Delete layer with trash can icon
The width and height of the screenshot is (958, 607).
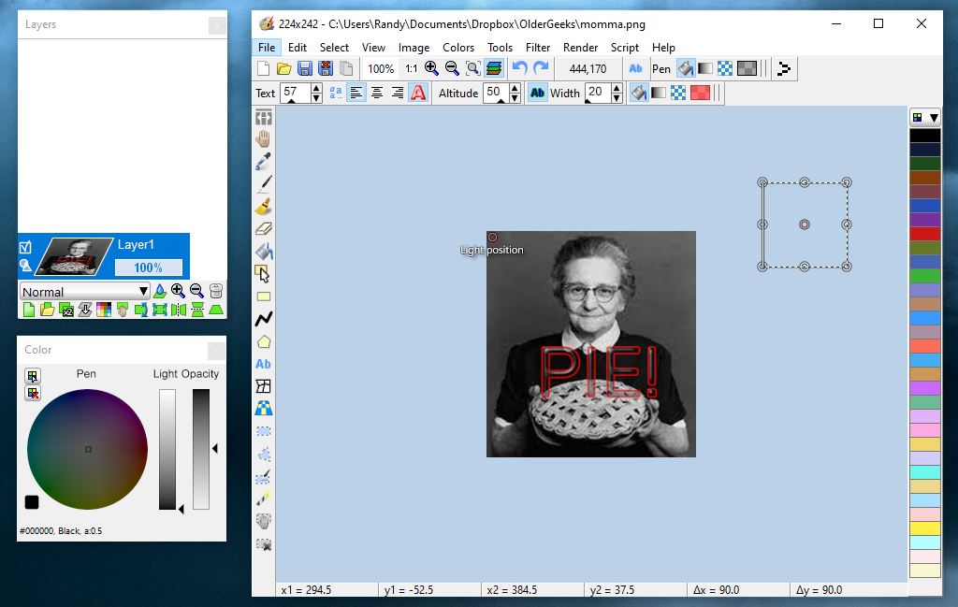216,291
